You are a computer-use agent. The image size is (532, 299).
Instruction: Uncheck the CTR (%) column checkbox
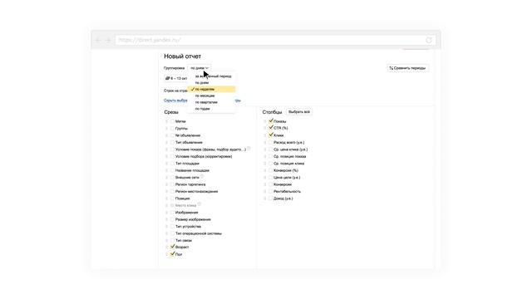[271, 128]
